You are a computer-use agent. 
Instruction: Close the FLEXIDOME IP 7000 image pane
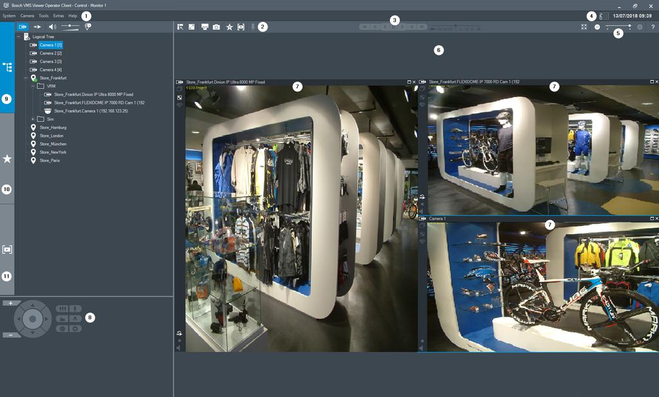tap(656, 82)
